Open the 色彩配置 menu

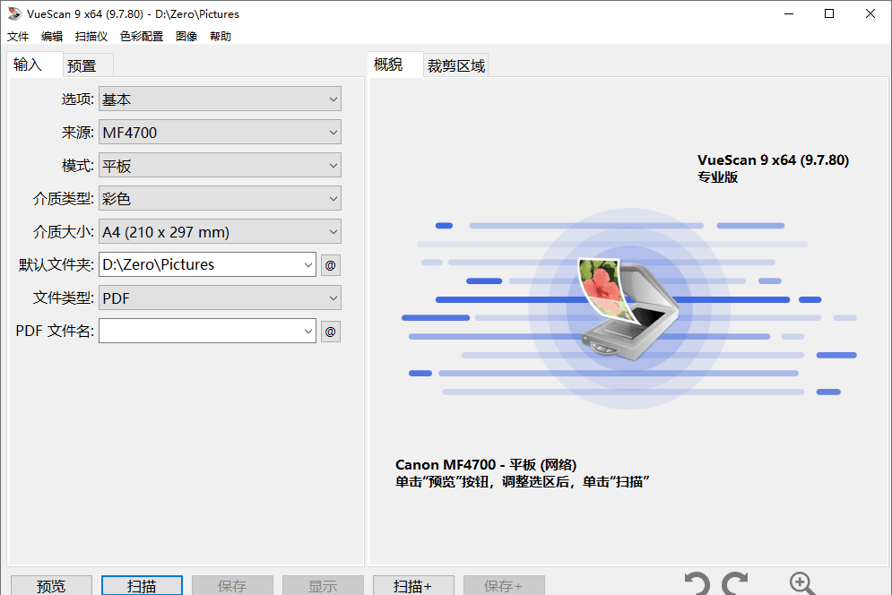coord(142,37)
